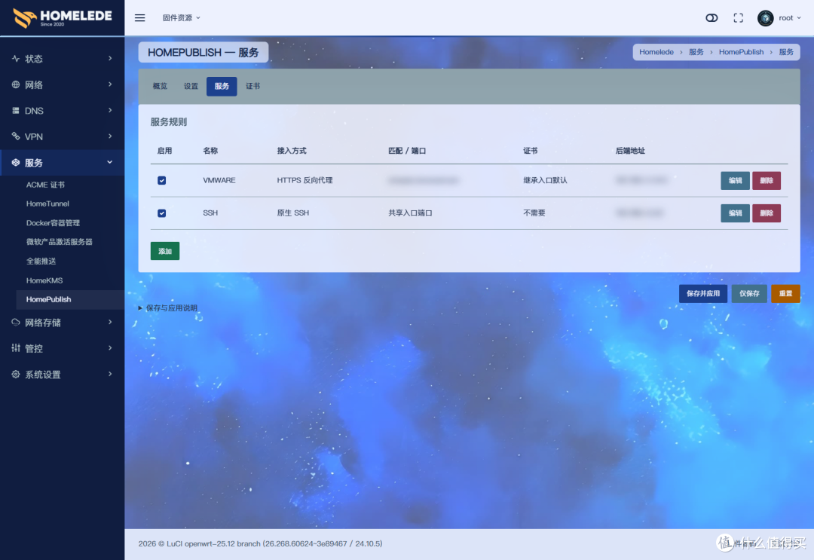The width and height of the screenshot is (814, 560).
Task: Switch to the 证书 tab
Action: (252, 86)
